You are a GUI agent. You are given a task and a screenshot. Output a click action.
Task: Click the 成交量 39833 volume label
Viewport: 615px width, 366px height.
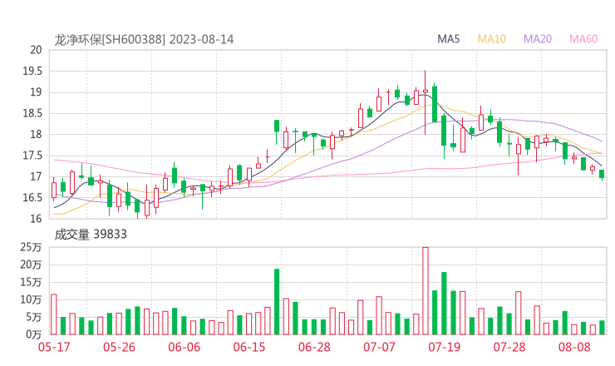[x=91, y=235]
